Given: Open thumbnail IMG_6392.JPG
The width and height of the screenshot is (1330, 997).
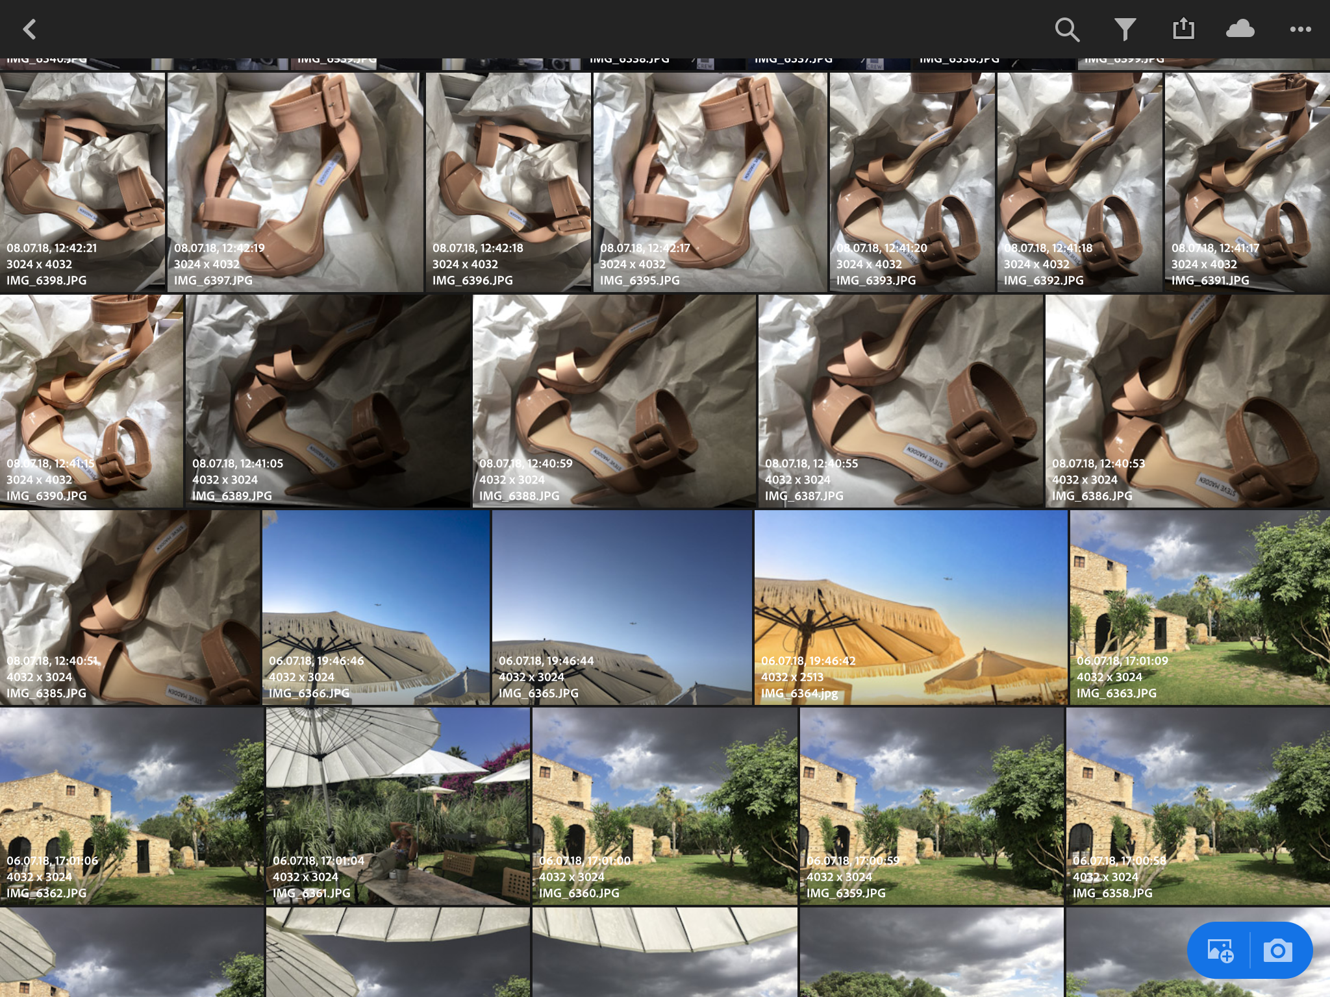Looking at the screenshot, I should coord(1079,182).
